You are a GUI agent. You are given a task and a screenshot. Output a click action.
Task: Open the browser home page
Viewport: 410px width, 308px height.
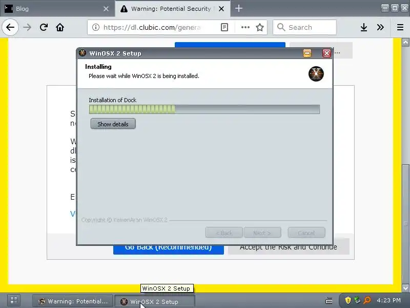(60, 27)
